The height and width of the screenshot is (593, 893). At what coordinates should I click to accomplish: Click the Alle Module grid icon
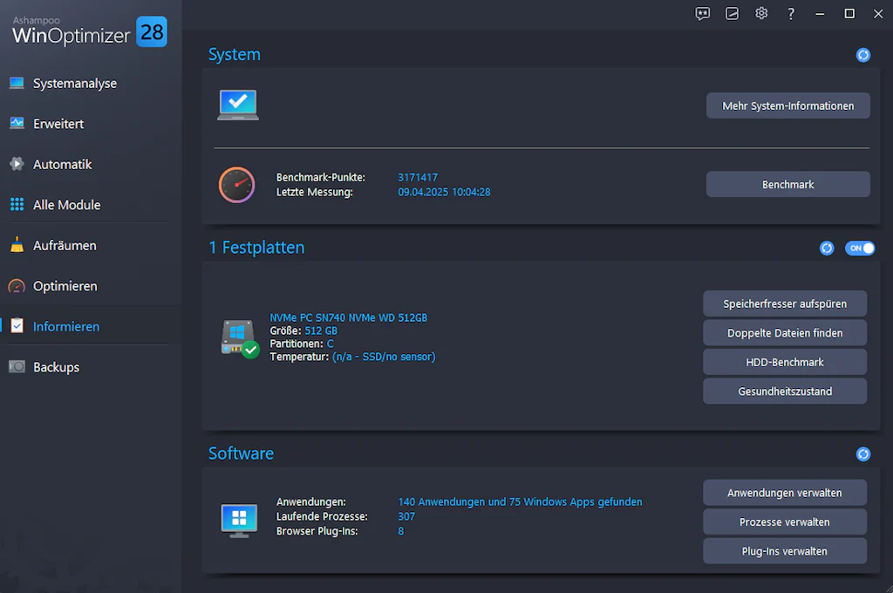[x=17, y=205]
